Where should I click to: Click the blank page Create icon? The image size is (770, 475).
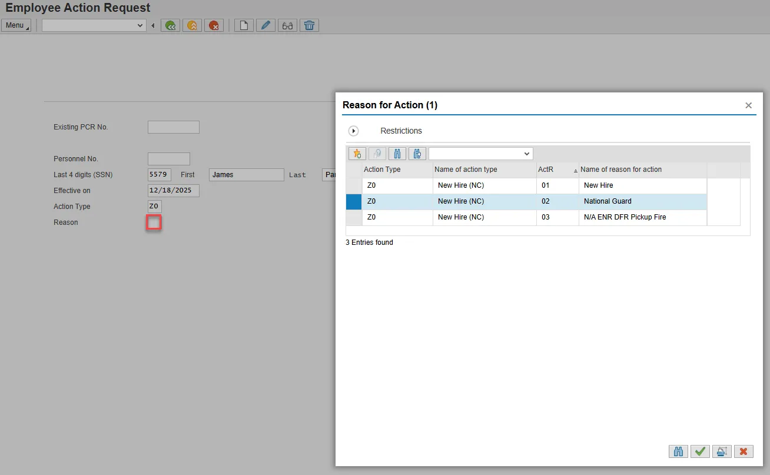244,25
